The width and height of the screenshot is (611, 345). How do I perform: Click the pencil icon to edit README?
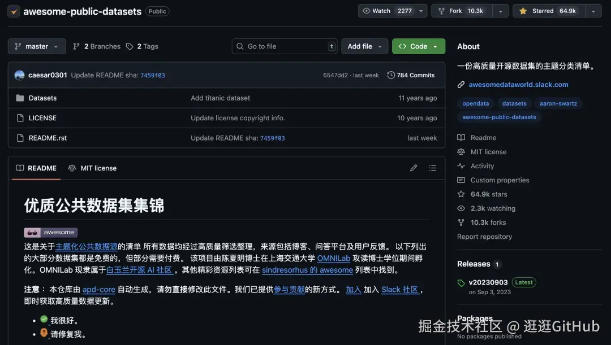tap(414, 168)
